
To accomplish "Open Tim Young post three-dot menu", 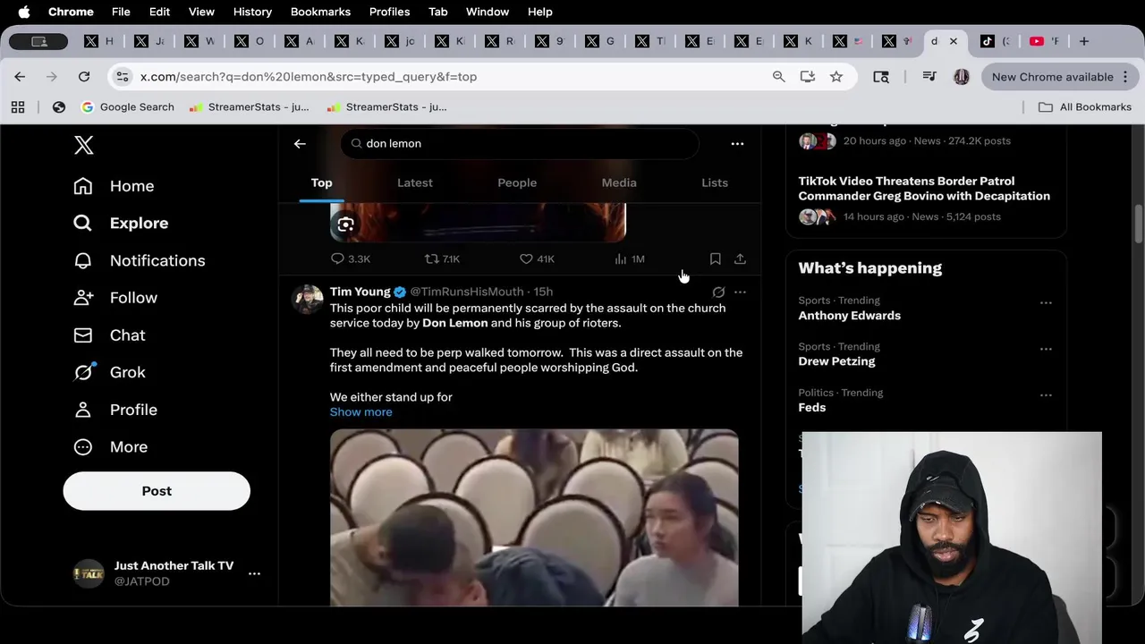I will point(740,292).
